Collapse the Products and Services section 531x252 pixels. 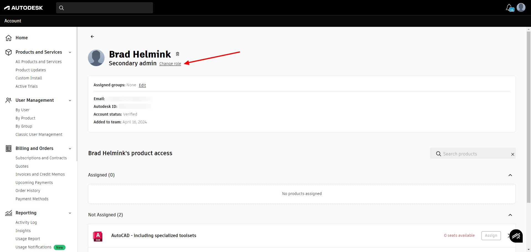[x=70, y=52]
